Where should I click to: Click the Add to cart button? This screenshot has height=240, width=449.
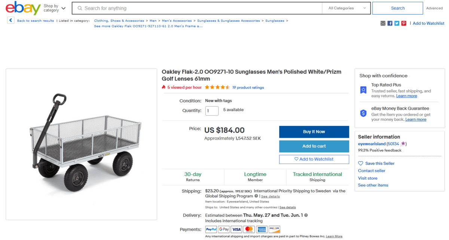click(314, 146)
